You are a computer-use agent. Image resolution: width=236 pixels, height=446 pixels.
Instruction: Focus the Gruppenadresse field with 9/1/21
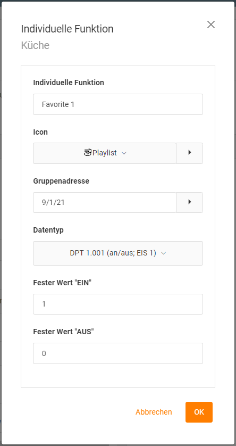pos(105,202)
